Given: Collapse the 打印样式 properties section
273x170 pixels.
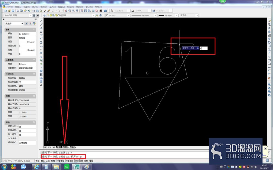Looking at the screenshot, I should pos(34,74).
